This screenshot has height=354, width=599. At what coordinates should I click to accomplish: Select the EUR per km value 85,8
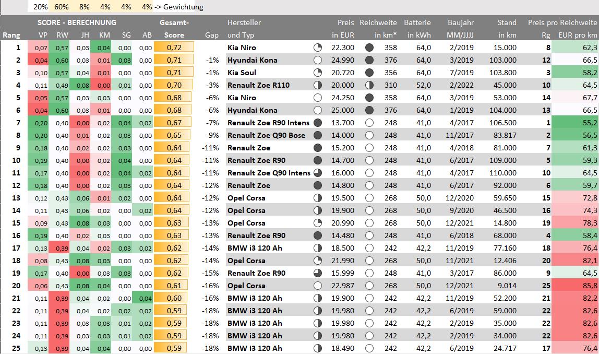click(x=576, y=286)
